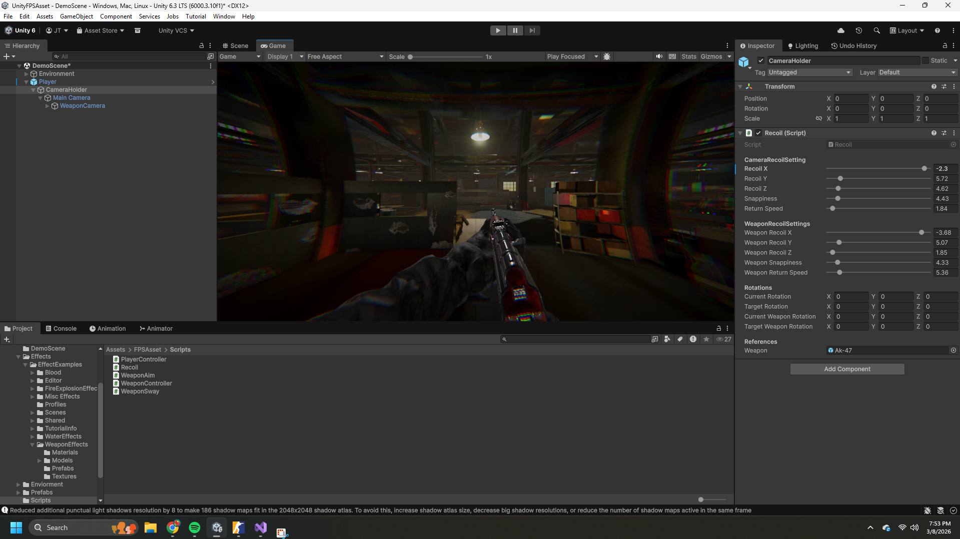The height and width of the screenshot is (539, 960).
Task: Lock the Inspector panel
Action: (x=945, y=45)
